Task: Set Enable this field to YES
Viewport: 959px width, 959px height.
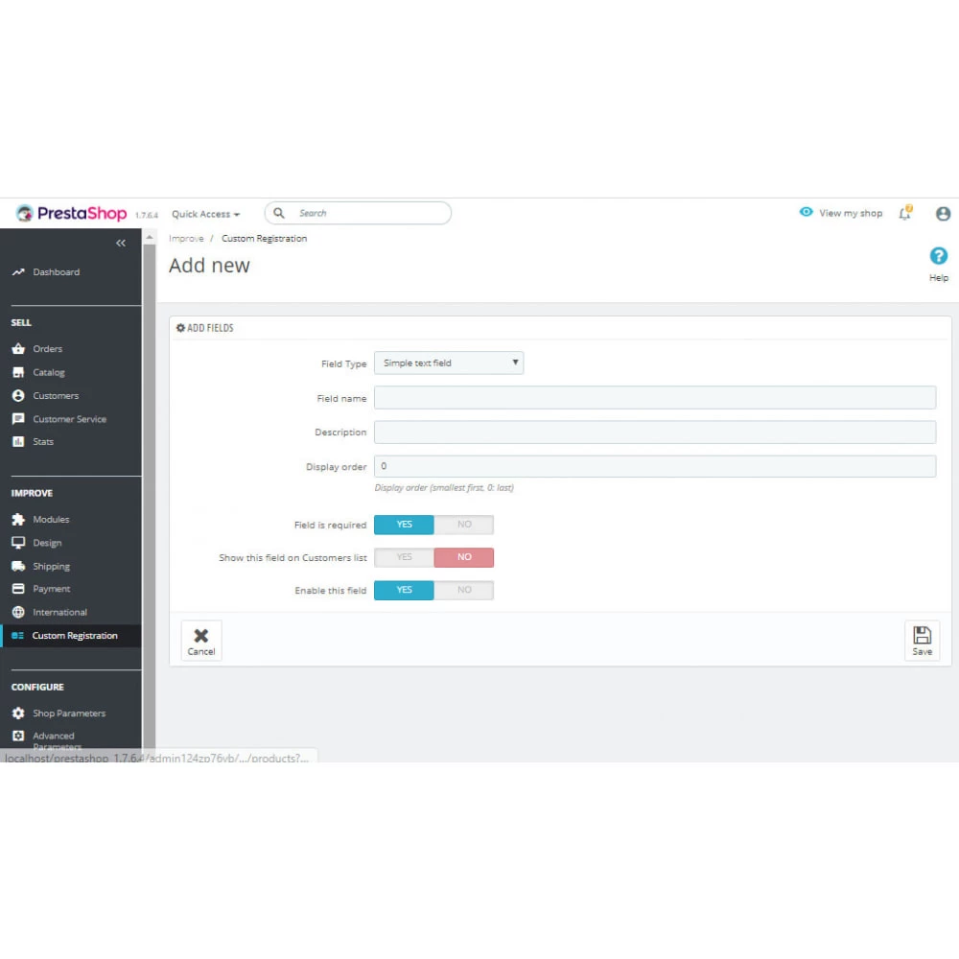Action: (404, 590)
